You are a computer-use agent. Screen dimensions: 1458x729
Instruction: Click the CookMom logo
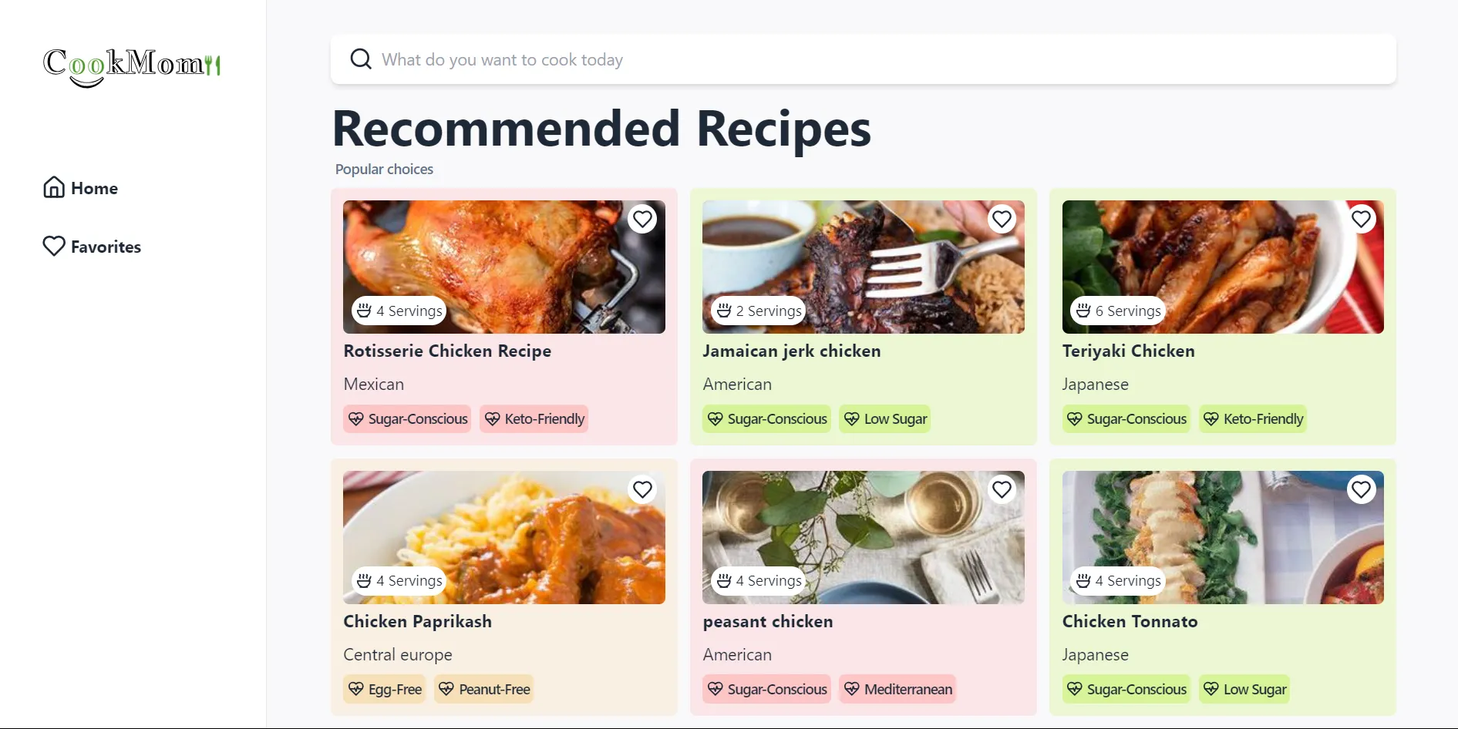(132, 66)
